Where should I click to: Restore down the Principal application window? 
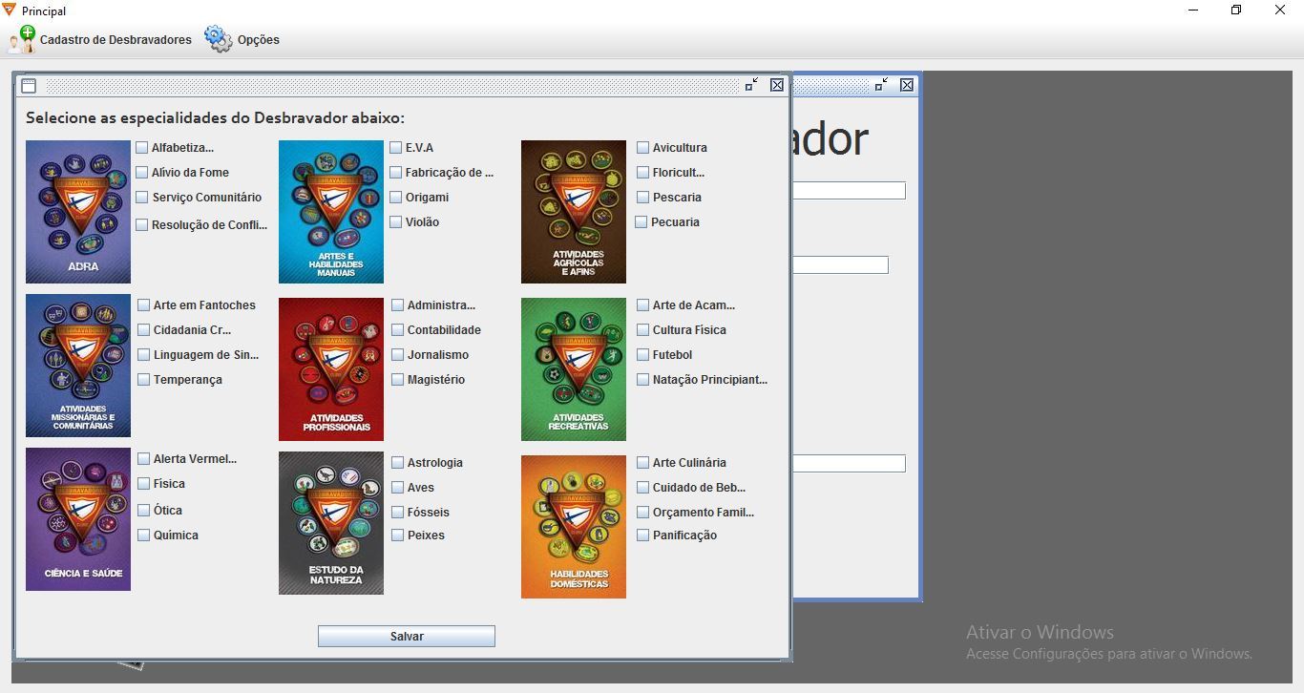tap(1237, 10)
